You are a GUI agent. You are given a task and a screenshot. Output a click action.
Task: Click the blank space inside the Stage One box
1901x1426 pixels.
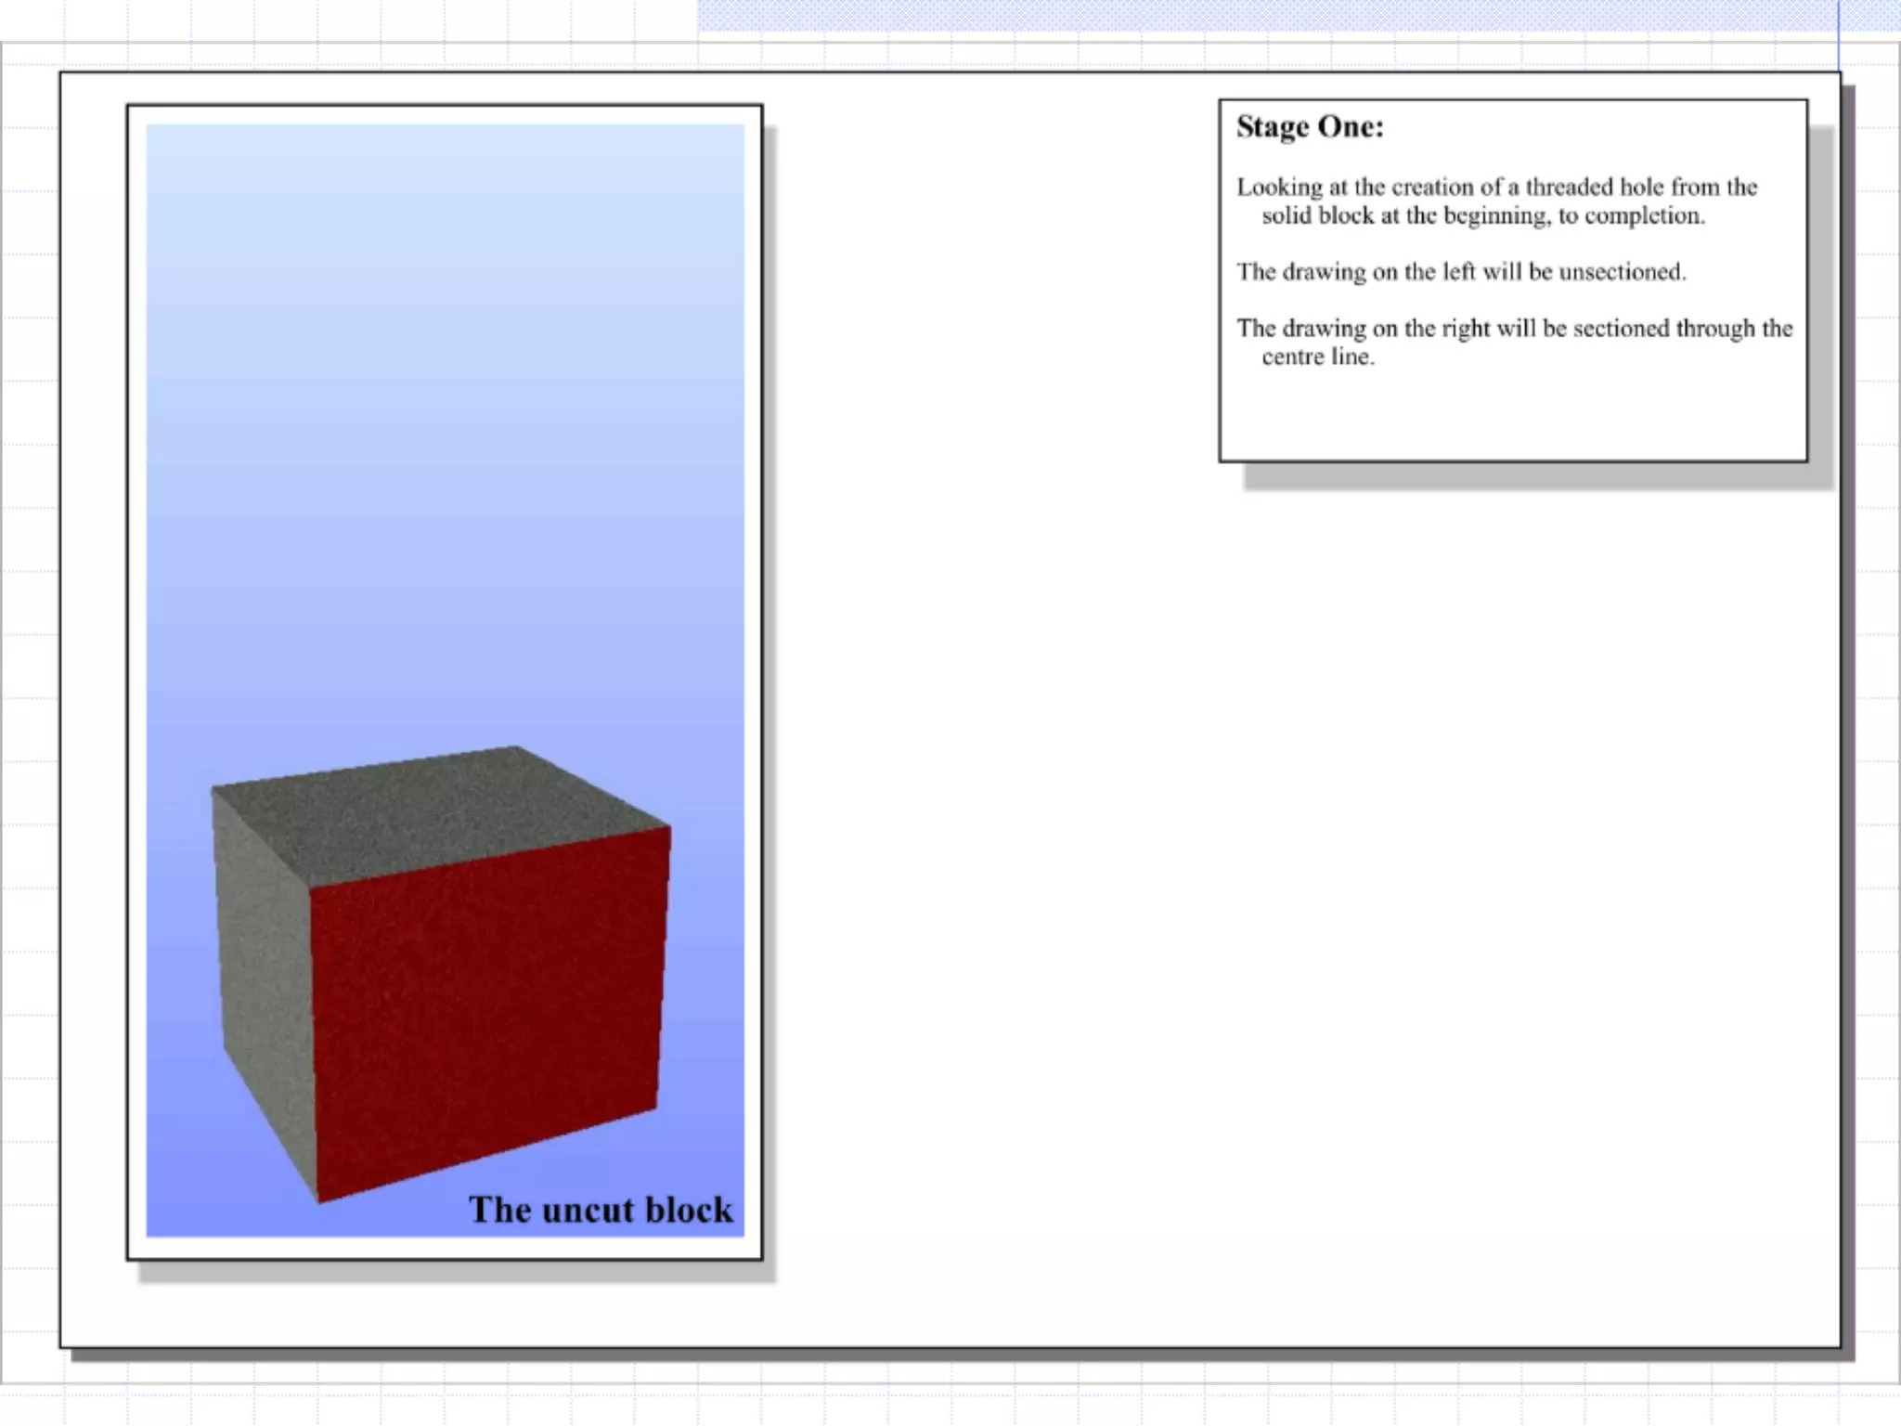1513,418
